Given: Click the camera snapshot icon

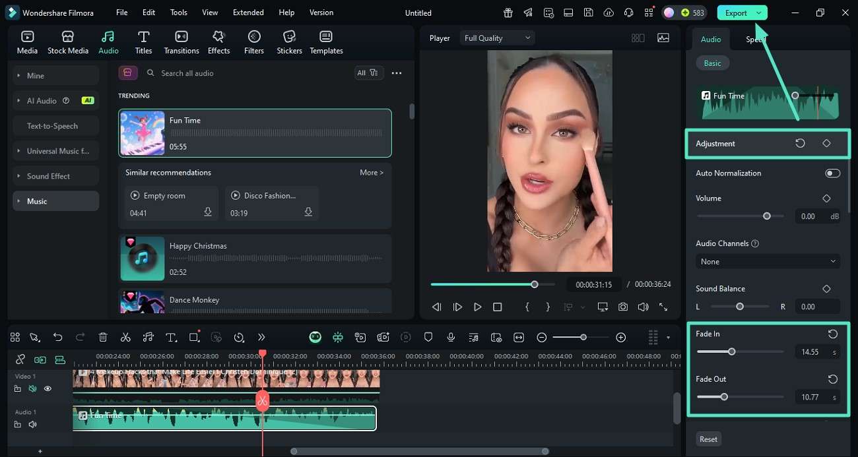Looking at the screenshot, I should click(x=623, y=307).
